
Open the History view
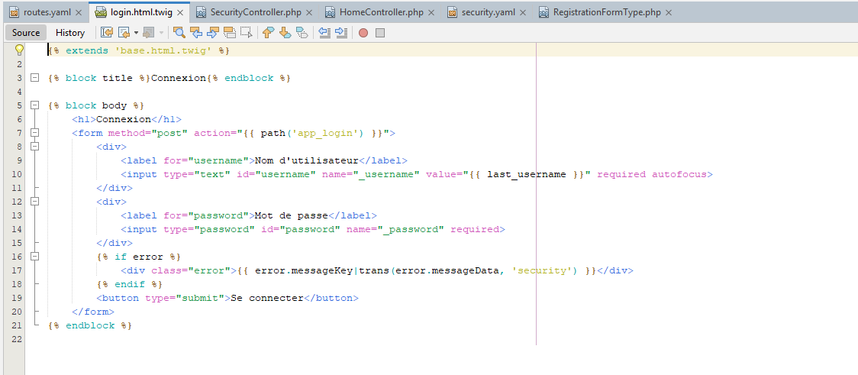click(70, 33)
